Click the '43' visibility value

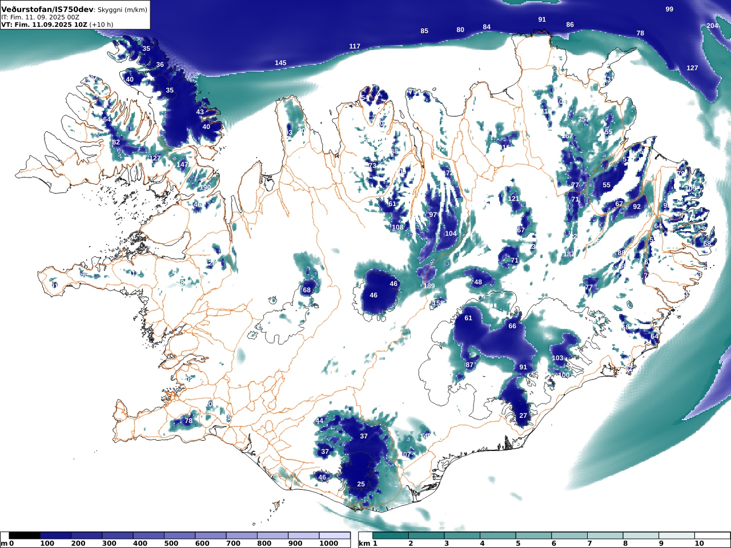(200, 112)
